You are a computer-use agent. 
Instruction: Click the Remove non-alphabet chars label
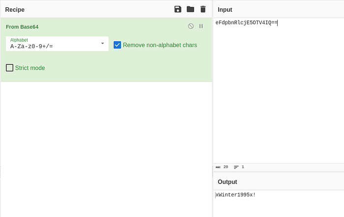tap(160, 45)
